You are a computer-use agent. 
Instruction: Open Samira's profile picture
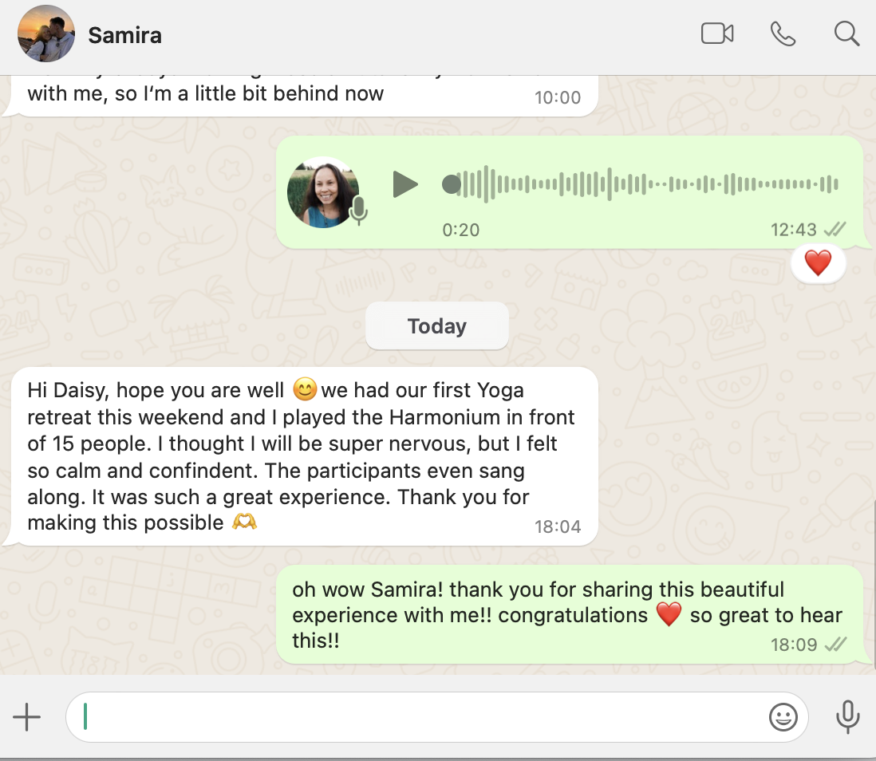(46, 34)
